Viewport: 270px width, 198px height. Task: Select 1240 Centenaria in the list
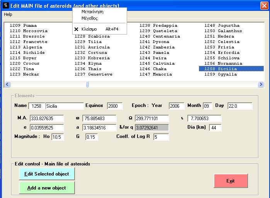160,36
